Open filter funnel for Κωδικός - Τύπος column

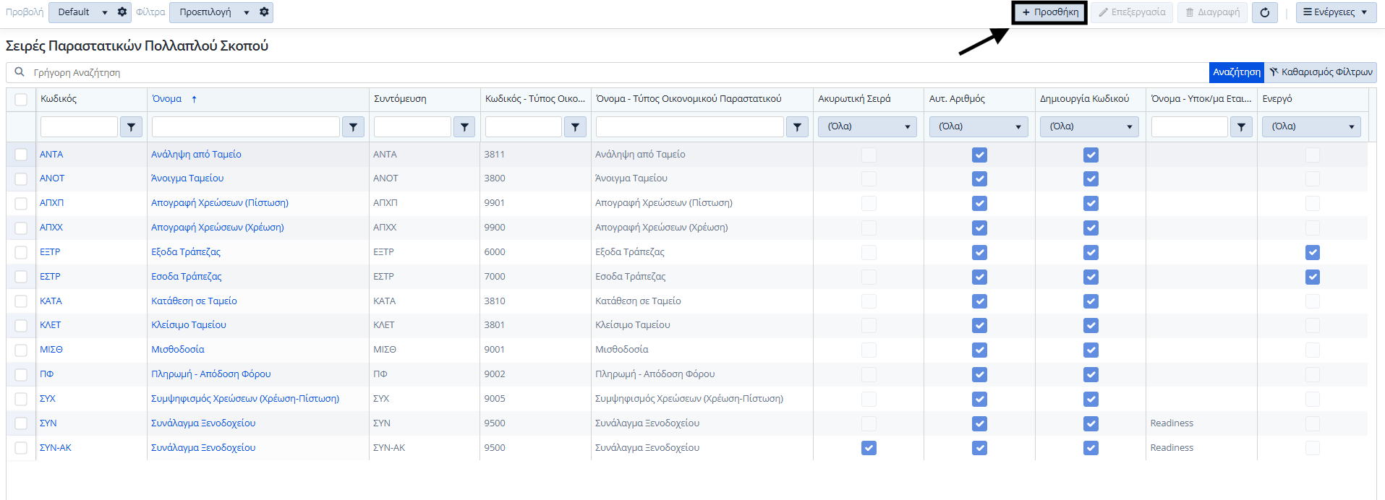pyautogui.click(x=575, y=127)
